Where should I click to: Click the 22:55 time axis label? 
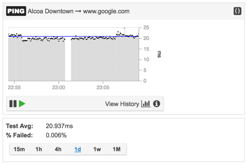click(14, 87)
